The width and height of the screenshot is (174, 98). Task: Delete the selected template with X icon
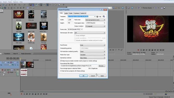point(100,17)
